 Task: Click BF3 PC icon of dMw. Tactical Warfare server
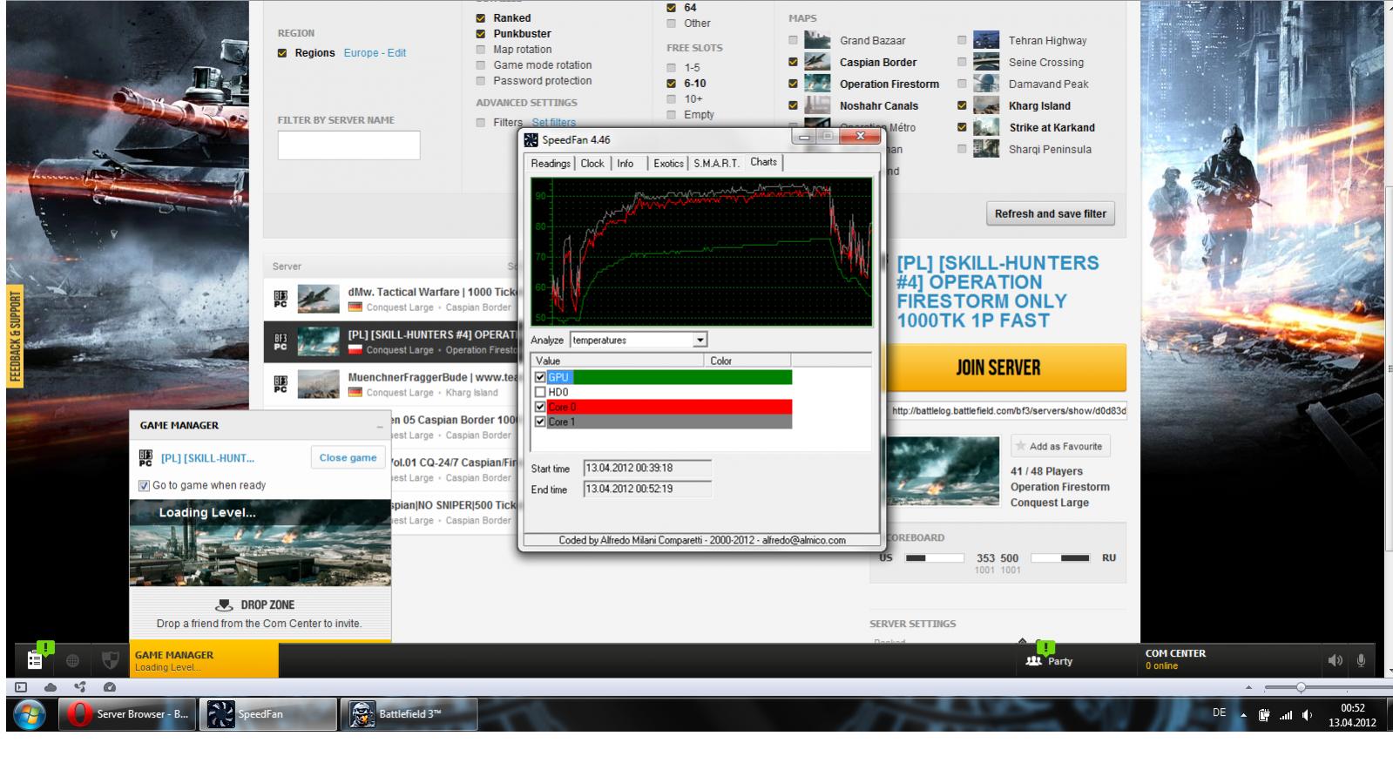pyautogui.click(x=281, y=299)
